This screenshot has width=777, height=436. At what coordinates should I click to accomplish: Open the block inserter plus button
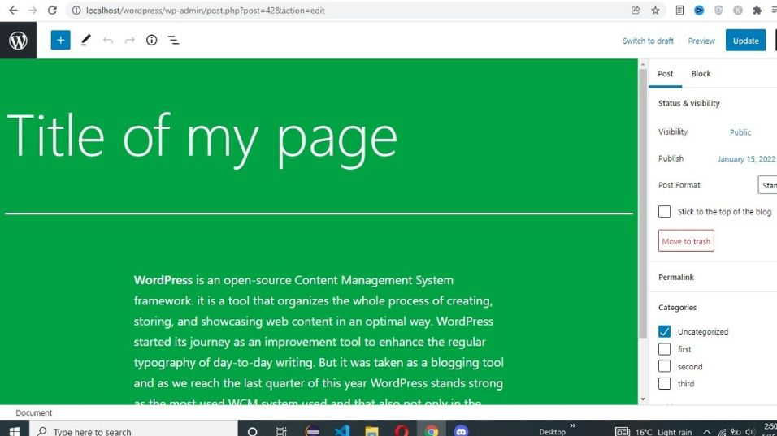(60, 40)
